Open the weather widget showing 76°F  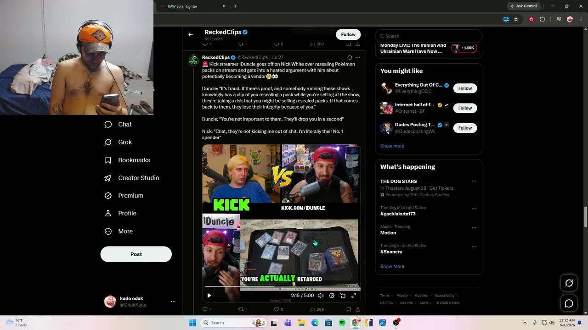pyautogui.click(x=17, y=323)
